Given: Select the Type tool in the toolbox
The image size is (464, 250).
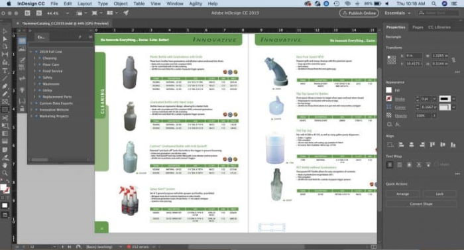Looking at the screenshot, I should click(x=5, y=70).
